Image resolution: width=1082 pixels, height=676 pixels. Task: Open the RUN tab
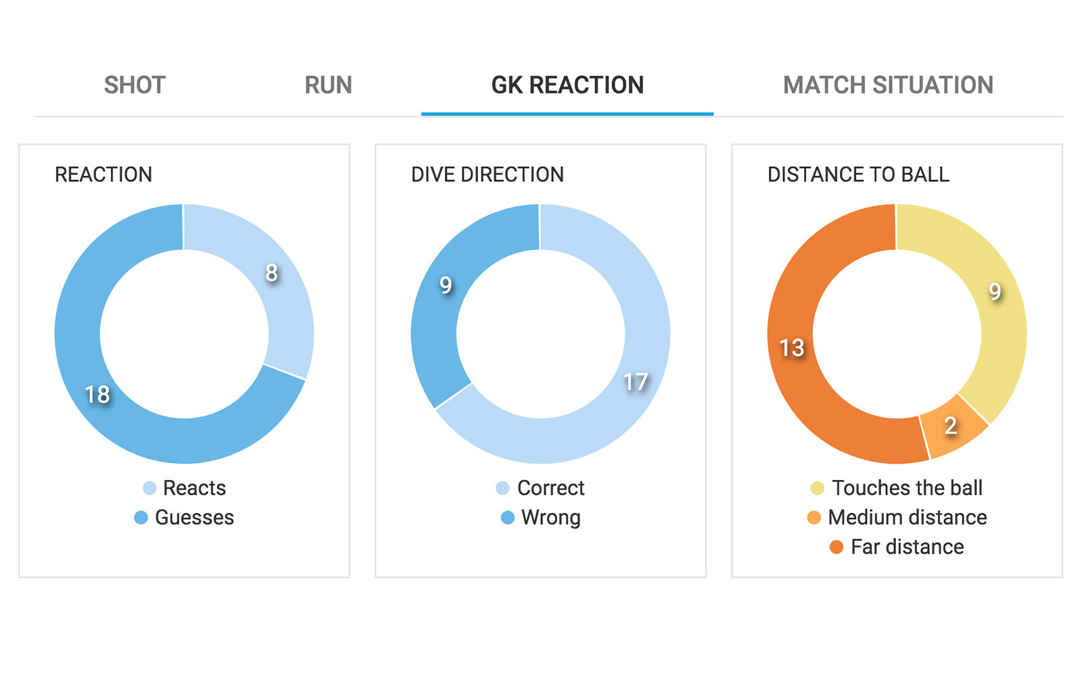pos(327,84)
